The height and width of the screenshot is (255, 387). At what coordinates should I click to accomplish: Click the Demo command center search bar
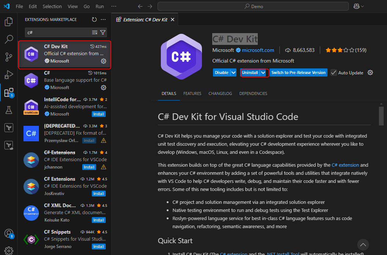(253, 6)
